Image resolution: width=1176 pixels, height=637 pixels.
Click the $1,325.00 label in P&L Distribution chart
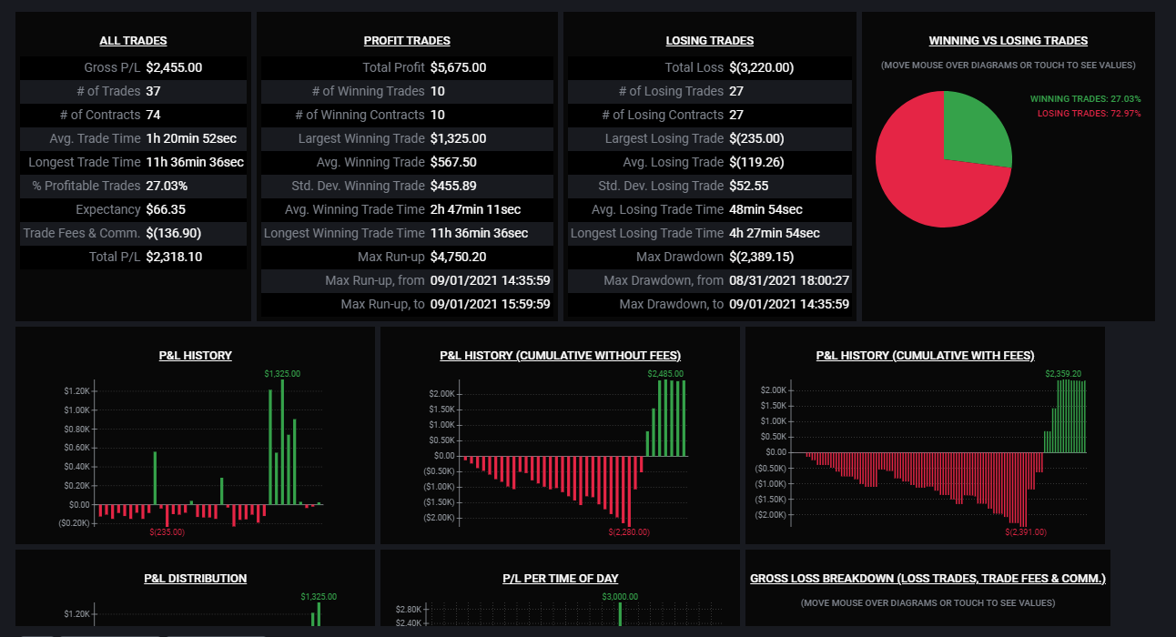pyautogui.click(x=318, y=597)
